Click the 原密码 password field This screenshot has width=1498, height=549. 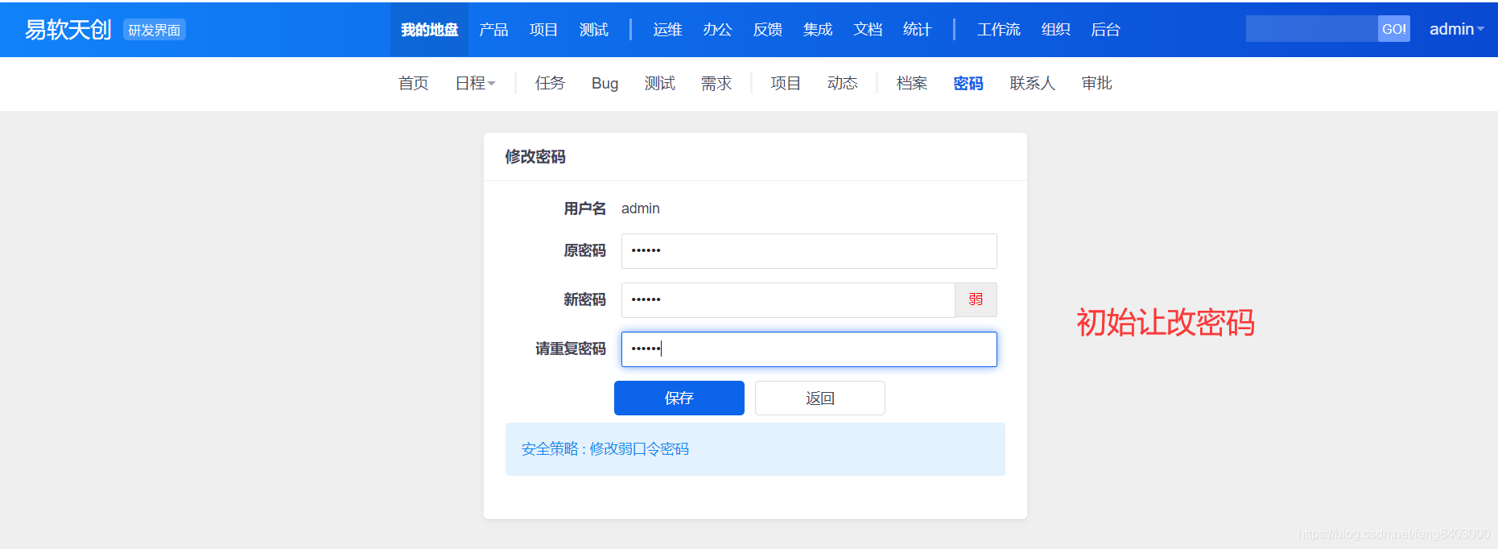[x=809, y=251]
